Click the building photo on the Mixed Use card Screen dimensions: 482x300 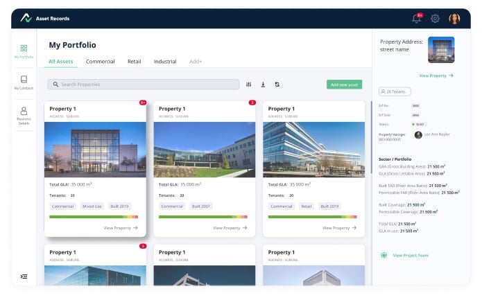click(95, 150)
